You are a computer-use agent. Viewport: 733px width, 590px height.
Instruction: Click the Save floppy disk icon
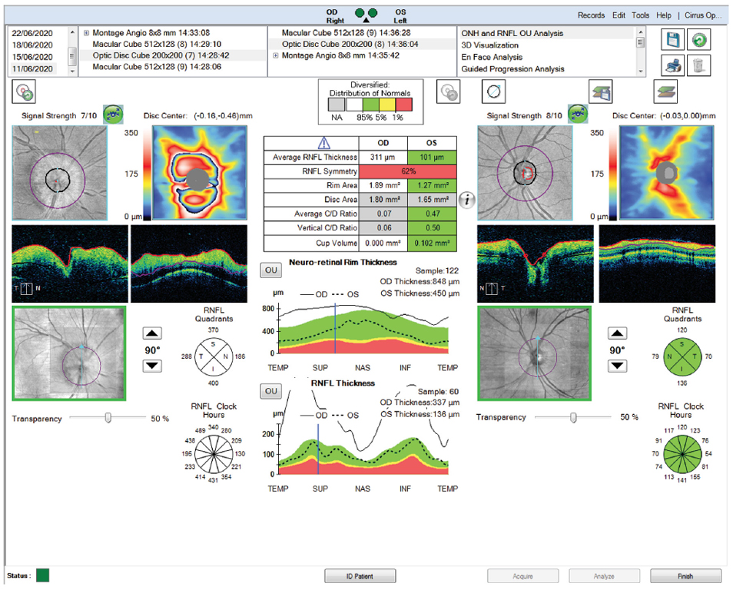(672, 41)
